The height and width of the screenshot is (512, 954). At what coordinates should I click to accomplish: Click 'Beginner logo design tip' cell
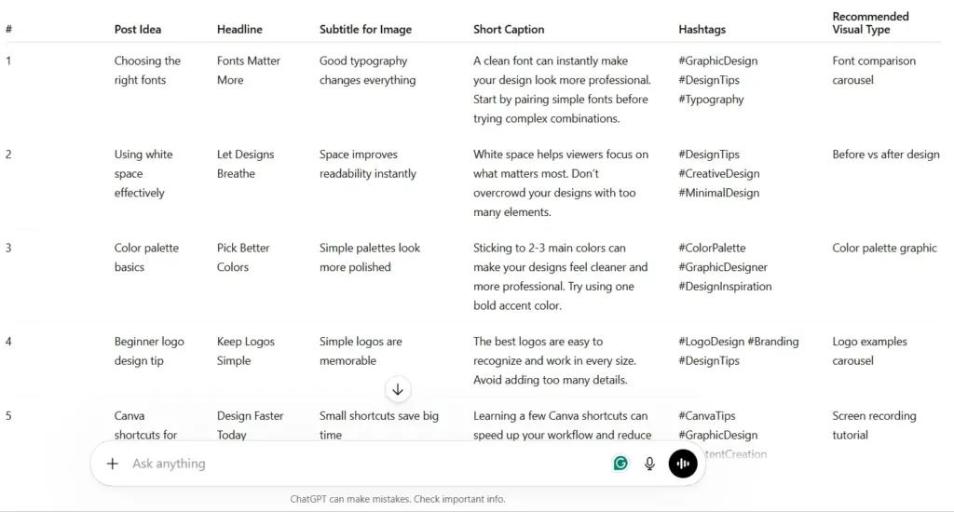coord(149,351)
